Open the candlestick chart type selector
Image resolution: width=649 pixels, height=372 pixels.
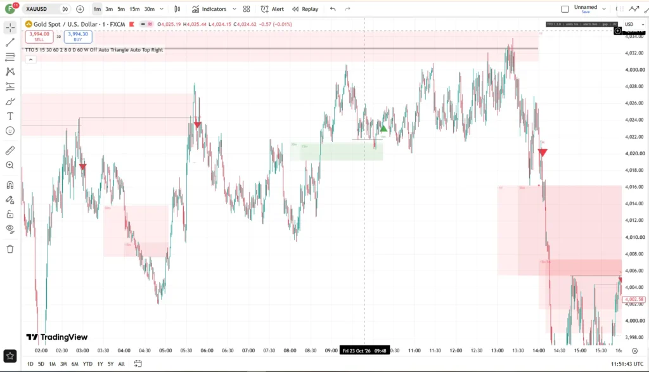pyautogui.click(x=177, y=9)
